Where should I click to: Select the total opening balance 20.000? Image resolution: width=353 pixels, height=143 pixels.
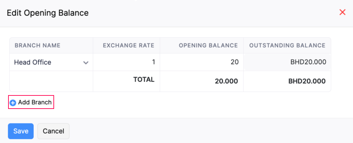click(226, 81)
